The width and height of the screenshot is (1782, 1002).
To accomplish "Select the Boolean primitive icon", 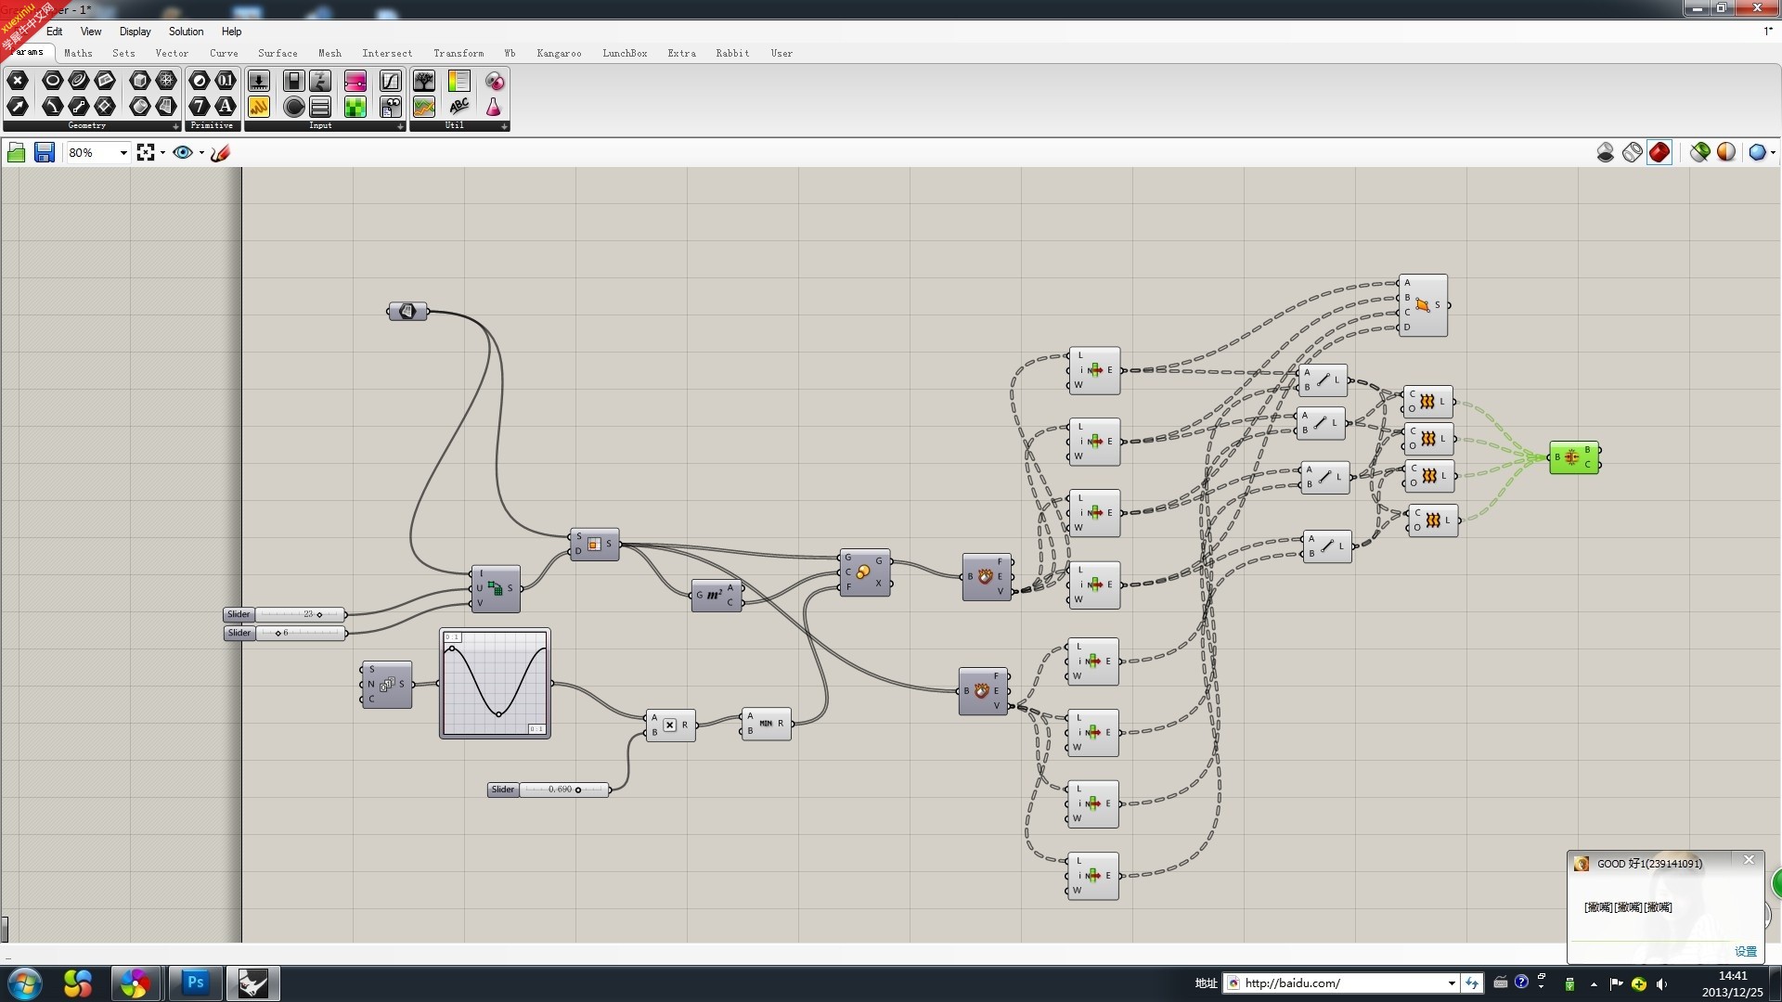I will click(200, 81).
